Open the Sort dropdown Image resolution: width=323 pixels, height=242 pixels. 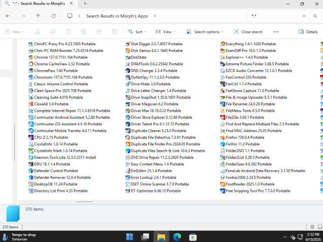click(x=137, y=32)
